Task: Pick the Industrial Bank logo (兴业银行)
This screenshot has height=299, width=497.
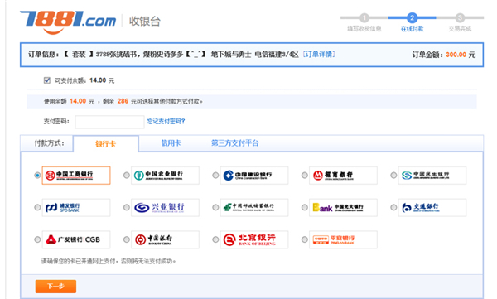Action: coord(165,207)
